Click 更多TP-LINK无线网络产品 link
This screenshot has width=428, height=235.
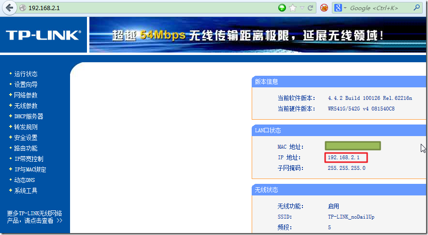[35, 217]
